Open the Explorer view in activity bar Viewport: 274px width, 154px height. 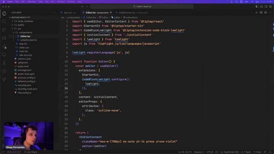click(x=4, y=13)
